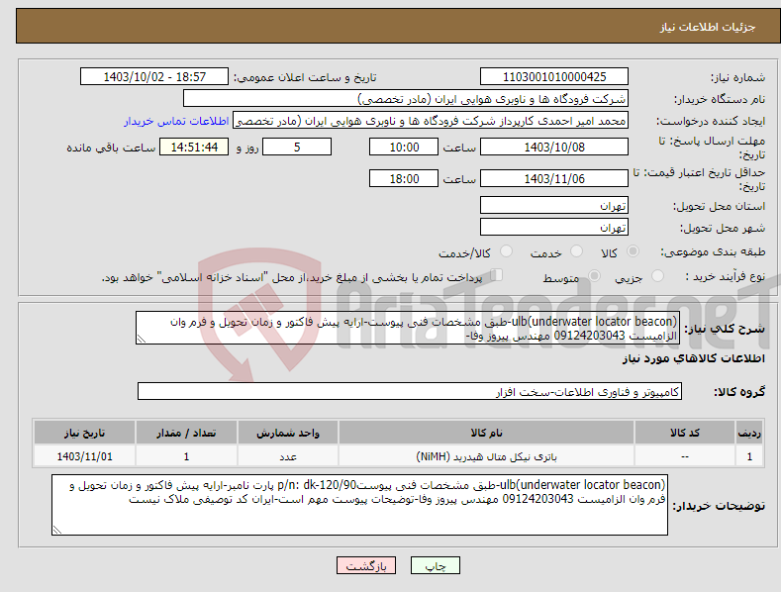781x592 pixels.
Task: Select the جزیی purchase type radio
Action: 657,276
